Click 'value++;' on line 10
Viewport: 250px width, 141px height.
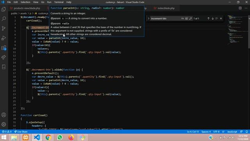(x=43, y=49)
